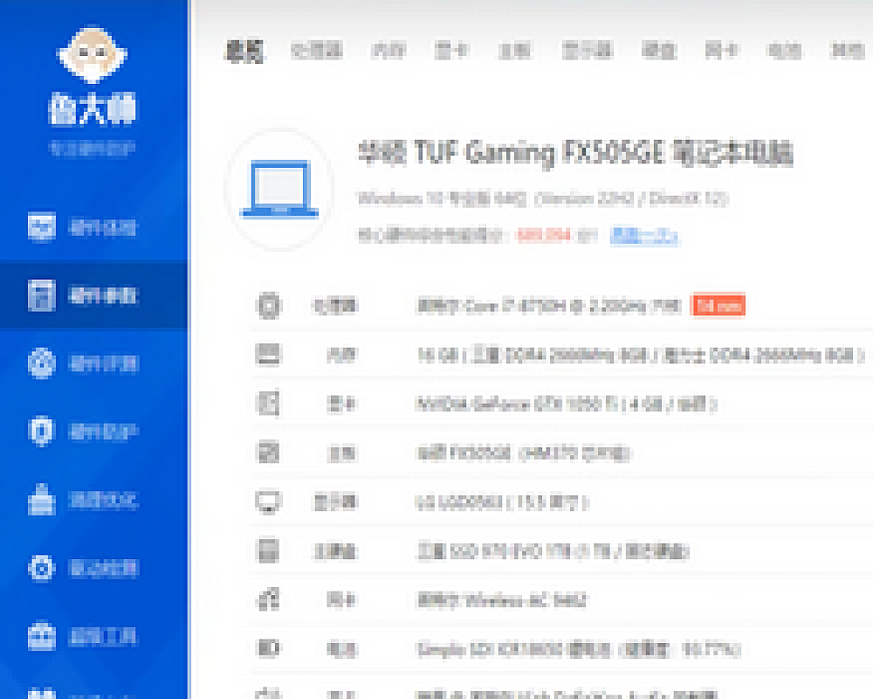873x699 pixels.
Task: Click the Lu Master (鲁大师) logo avatar
Action: tap(92, 54)
